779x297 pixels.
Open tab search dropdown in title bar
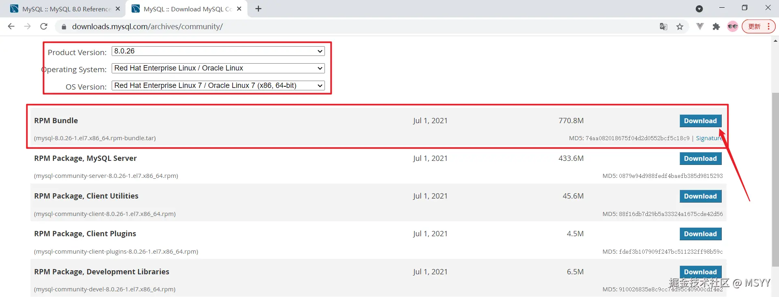[699, 9]
